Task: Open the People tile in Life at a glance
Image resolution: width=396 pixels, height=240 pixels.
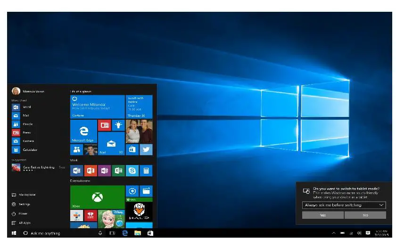Action: (x=76, y=149)
